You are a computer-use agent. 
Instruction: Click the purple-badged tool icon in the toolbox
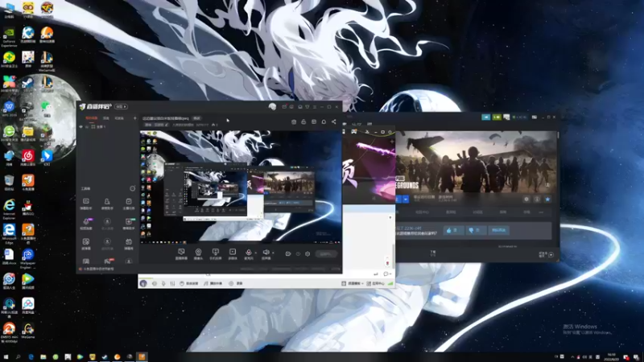tap(86, 224)
